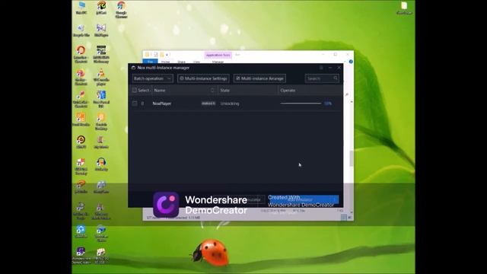Click the Application Tools ribbon tab
The width and height of the screenshot is (487, 274).
[218, 55]
